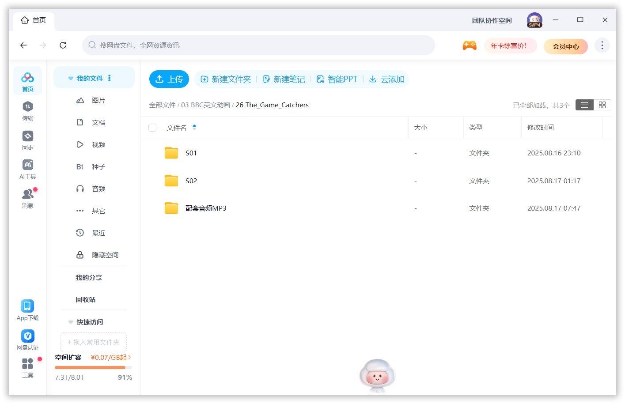Open the 传输 transfer panel

pyautogui.click(x=27, y=110)
